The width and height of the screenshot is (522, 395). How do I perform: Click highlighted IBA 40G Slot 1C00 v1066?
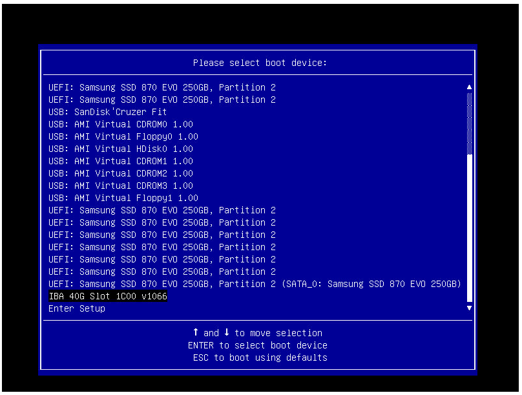pos(108,296)
